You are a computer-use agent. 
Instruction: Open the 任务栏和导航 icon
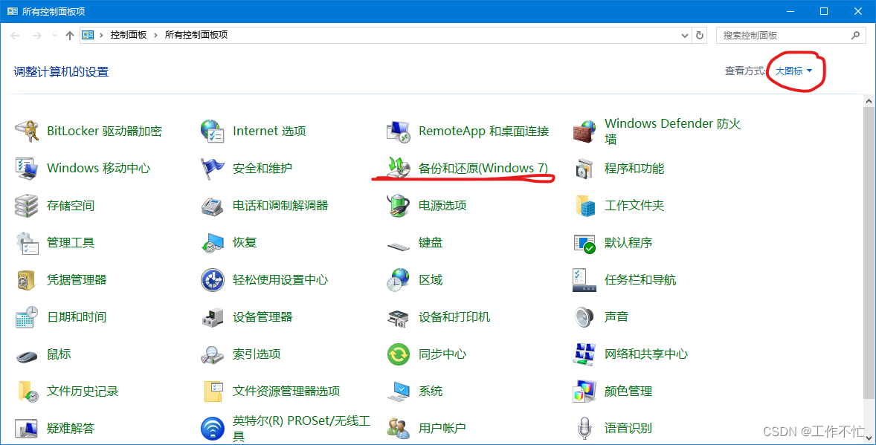point(584,280)
